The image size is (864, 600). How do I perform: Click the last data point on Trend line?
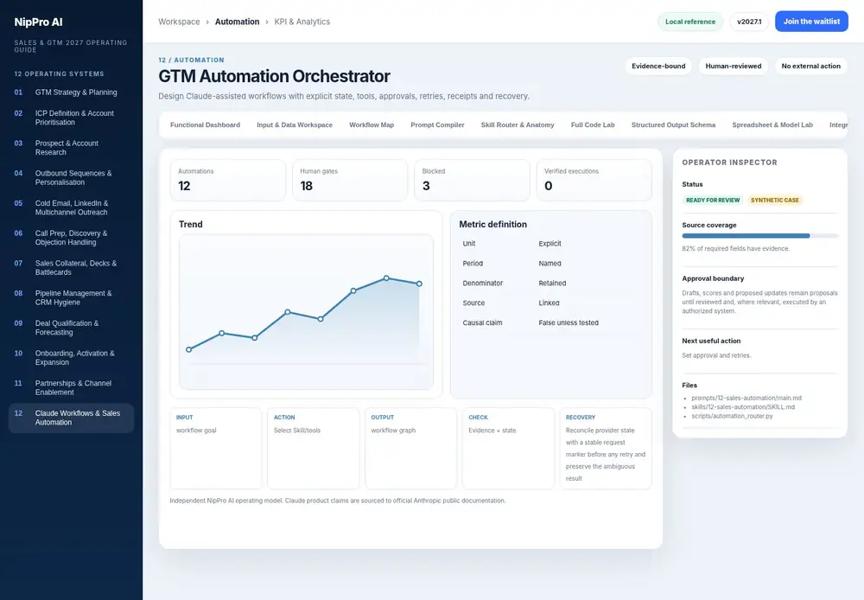[419, 284]
